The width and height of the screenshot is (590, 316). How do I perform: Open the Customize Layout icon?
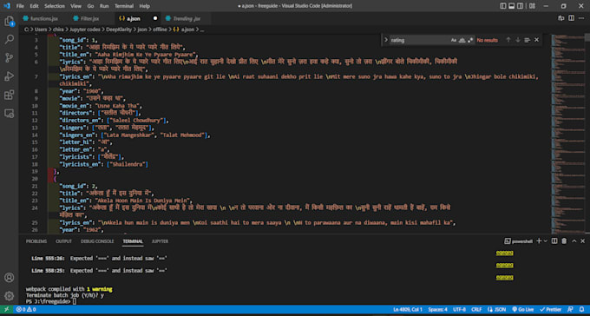[x=532, y=6]
